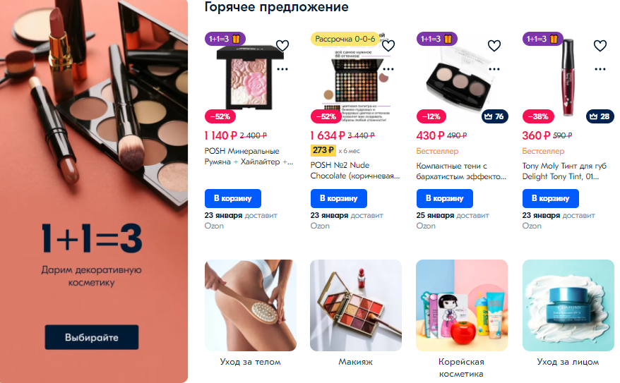Click 1+1=3 gift badge on Tony Moly tint
The height and width of the screenshot is (383, 620).
(543, 39)
